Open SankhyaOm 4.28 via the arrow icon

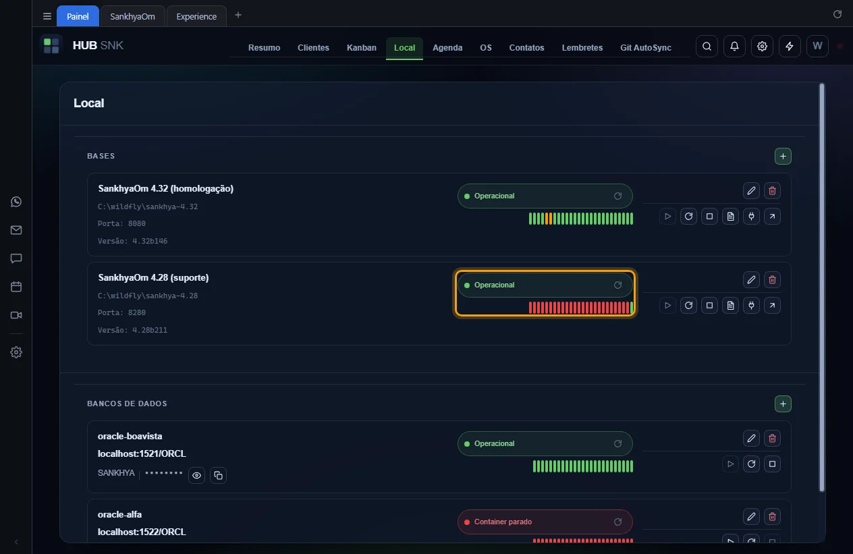[x=773, y=306]
